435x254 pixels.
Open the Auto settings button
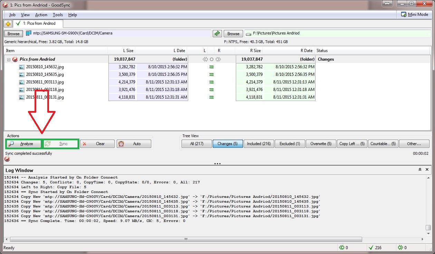pos(134,144)
